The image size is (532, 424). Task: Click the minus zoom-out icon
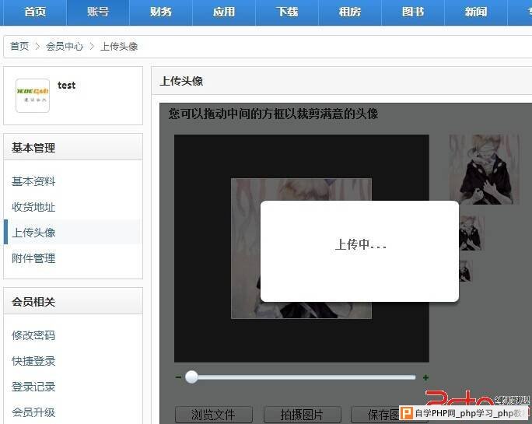178,377
